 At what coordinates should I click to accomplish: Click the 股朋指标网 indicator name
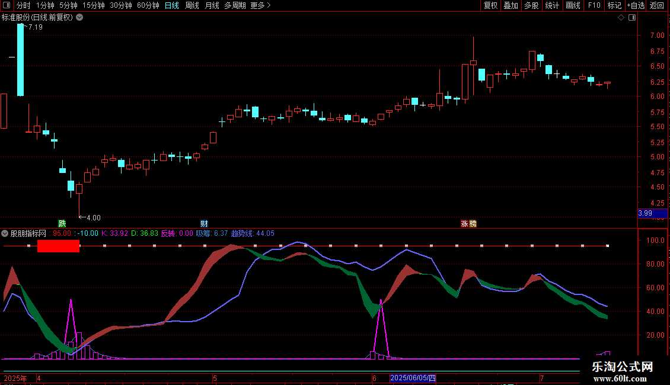click(x=28, y=233)
